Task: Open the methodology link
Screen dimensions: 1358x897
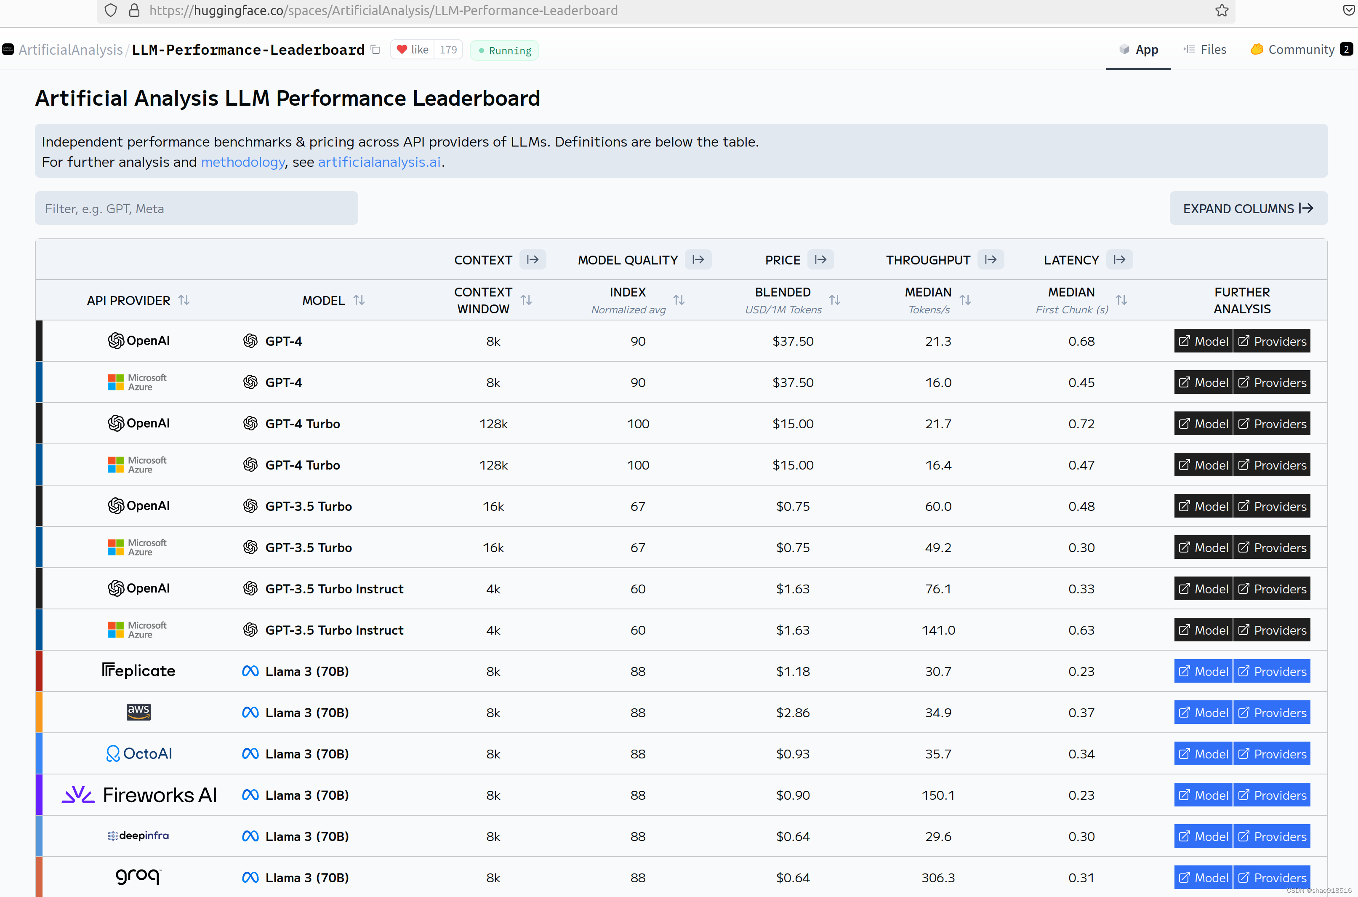Action: (x=242, y=162)
